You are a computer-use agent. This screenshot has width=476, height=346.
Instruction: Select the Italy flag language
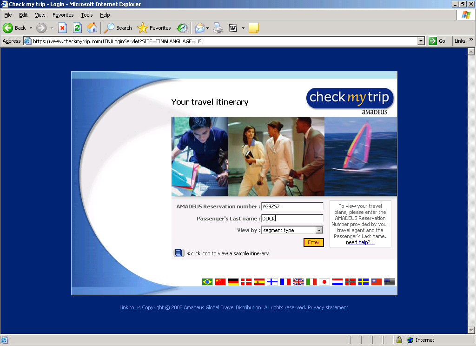point(311,282)
